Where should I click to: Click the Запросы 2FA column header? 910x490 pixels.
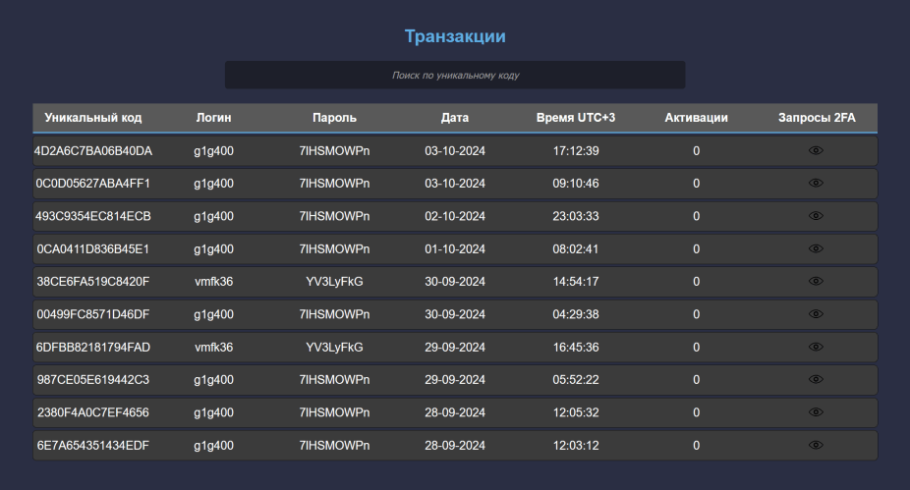pyautogui.click(x=817, y=118)
